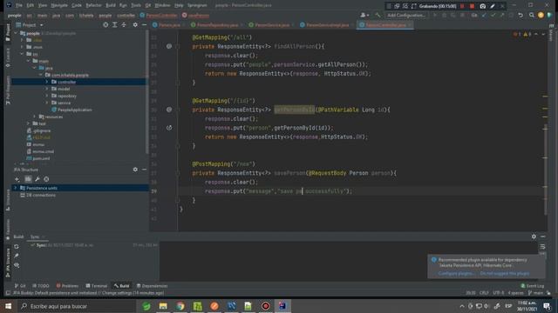Open the Git menu

click(x=148, y=5)
